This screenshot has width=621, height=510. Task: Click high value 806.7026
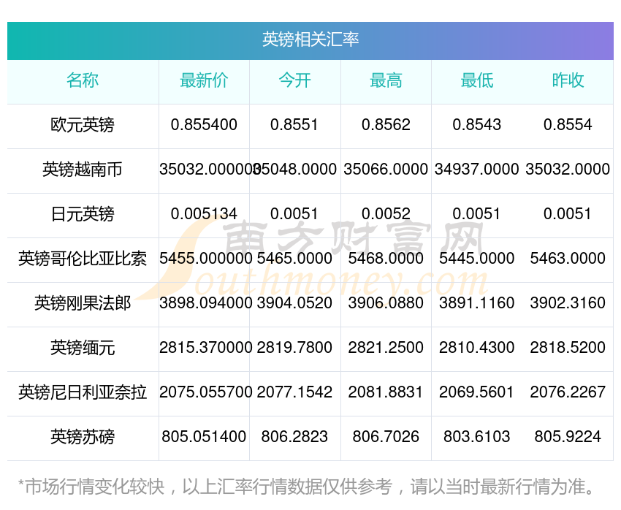(386, 436)
